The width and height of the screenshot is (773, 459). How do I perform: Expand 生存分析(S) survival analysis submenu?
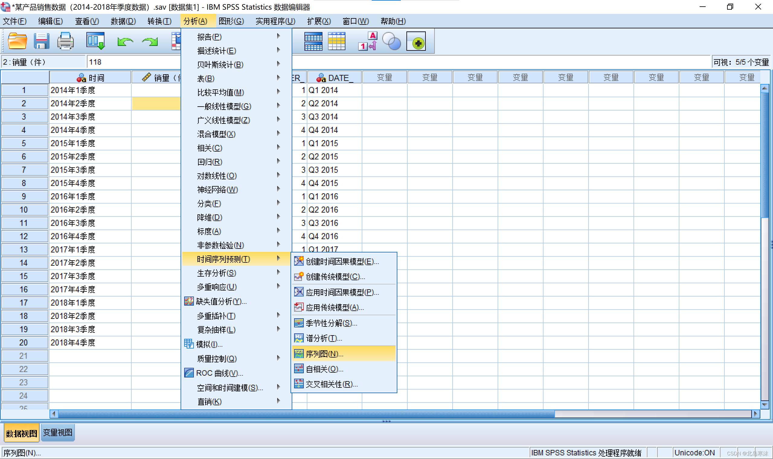pos(217,273)
